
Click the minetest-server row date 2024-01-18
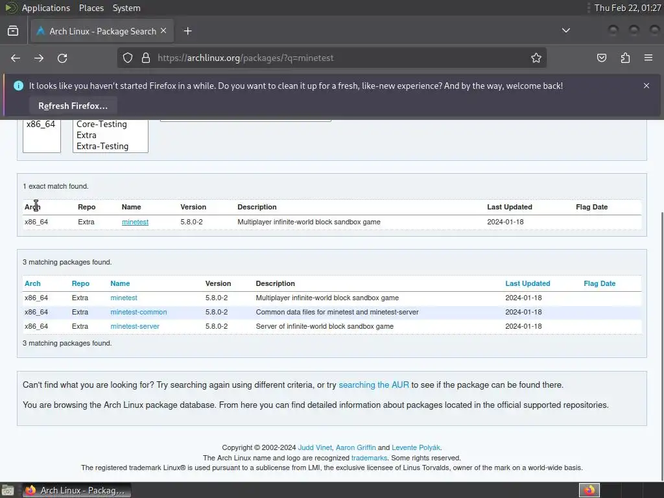click(x=523, y=326)
